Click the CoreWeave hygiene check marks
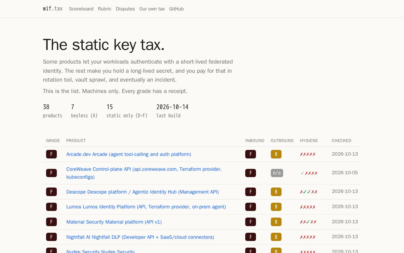This screenshot has height=253, width=404. (309, 173)
